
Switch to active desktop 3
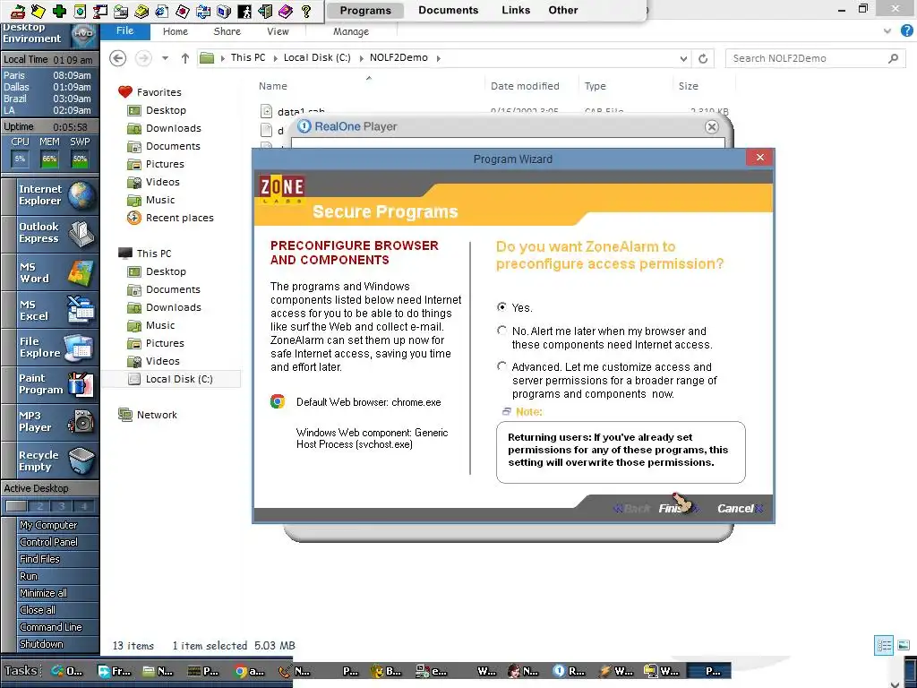(62, 506)
